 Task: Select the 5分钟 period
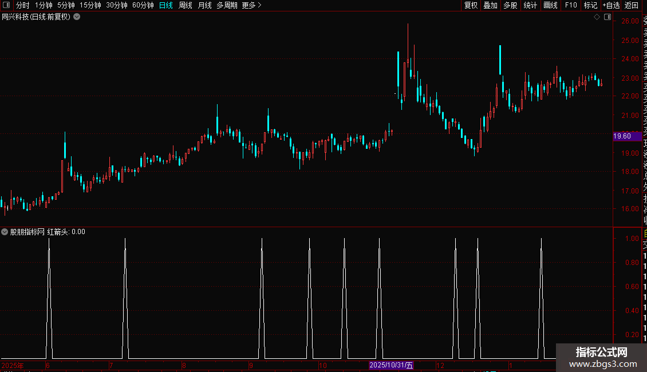[x=66, y=5]
